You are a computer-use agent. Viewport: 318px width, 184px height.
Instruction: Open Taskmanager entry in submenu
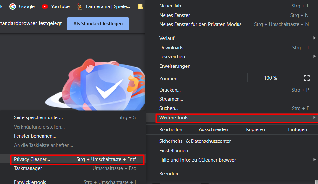click(73, 168)
